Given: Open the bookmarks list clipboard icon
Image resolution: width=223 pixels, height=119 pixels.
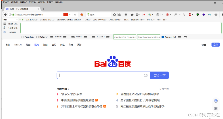Looking at the screenshot, I should (120, 14).
